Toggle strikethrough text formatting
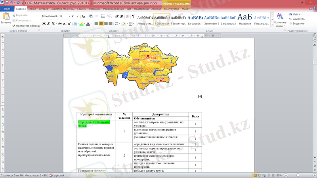 60,24
